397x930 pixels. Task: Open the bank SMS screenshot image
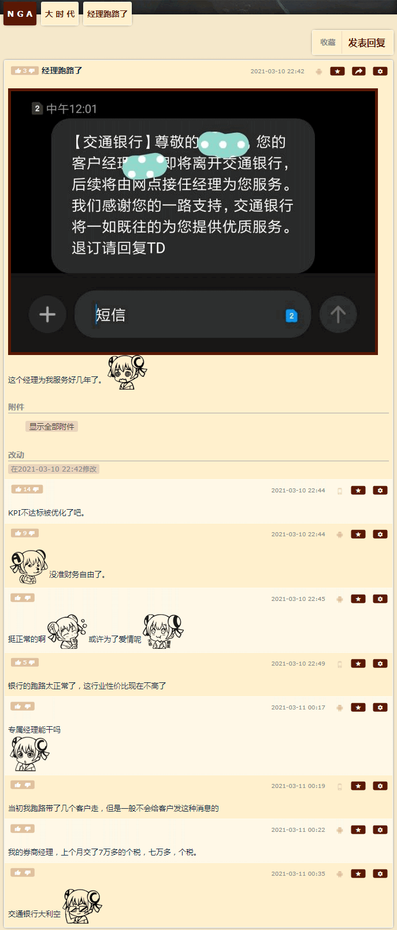point(193,222)
